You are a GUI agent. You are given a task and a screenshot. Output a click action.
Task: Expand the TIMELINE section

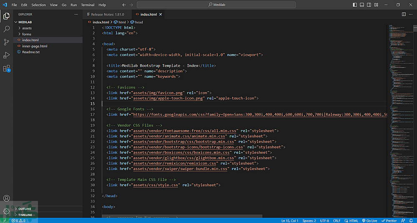[x=25, y=215]
